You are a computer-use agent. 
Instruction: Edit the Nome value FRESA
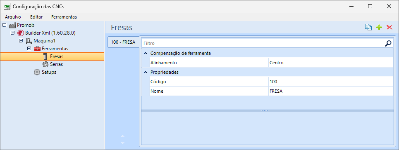pyautogui.click(x=331, y=91)
